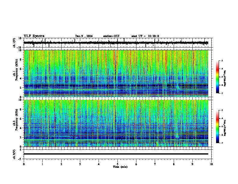
Task: Click the flat ch.3 voltage trace line
Action: [116, 154]
